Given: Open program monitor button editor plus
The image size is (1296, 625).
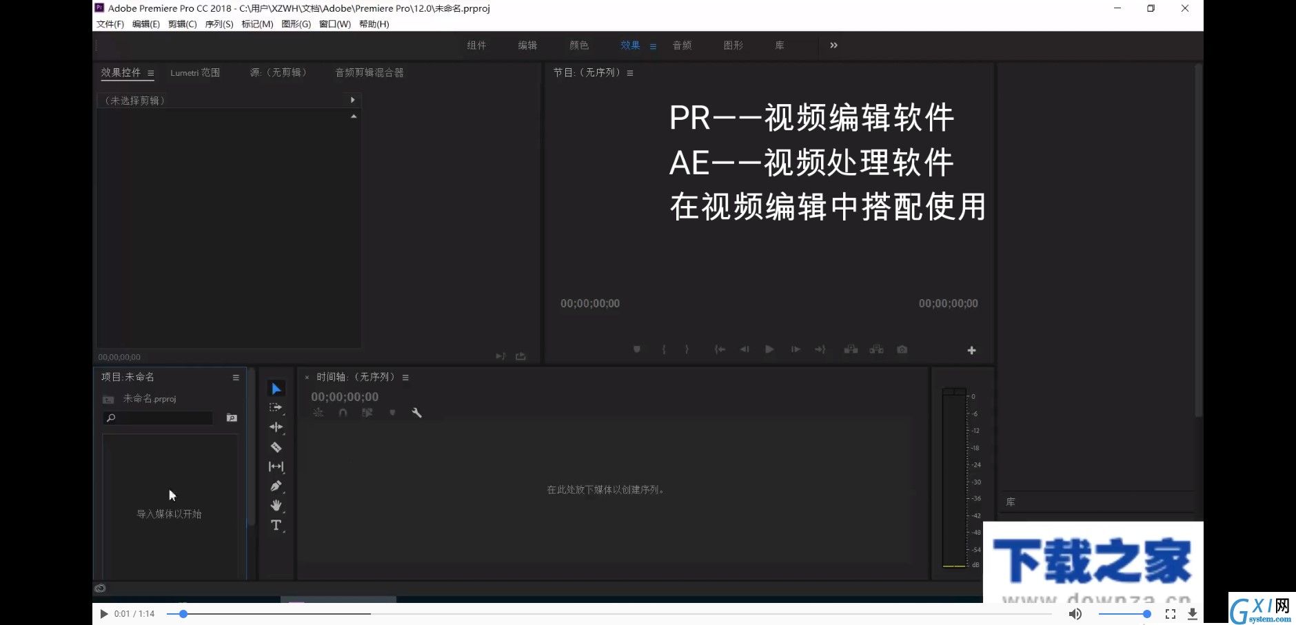Looking at the screenshot, I should pos(971,350).
